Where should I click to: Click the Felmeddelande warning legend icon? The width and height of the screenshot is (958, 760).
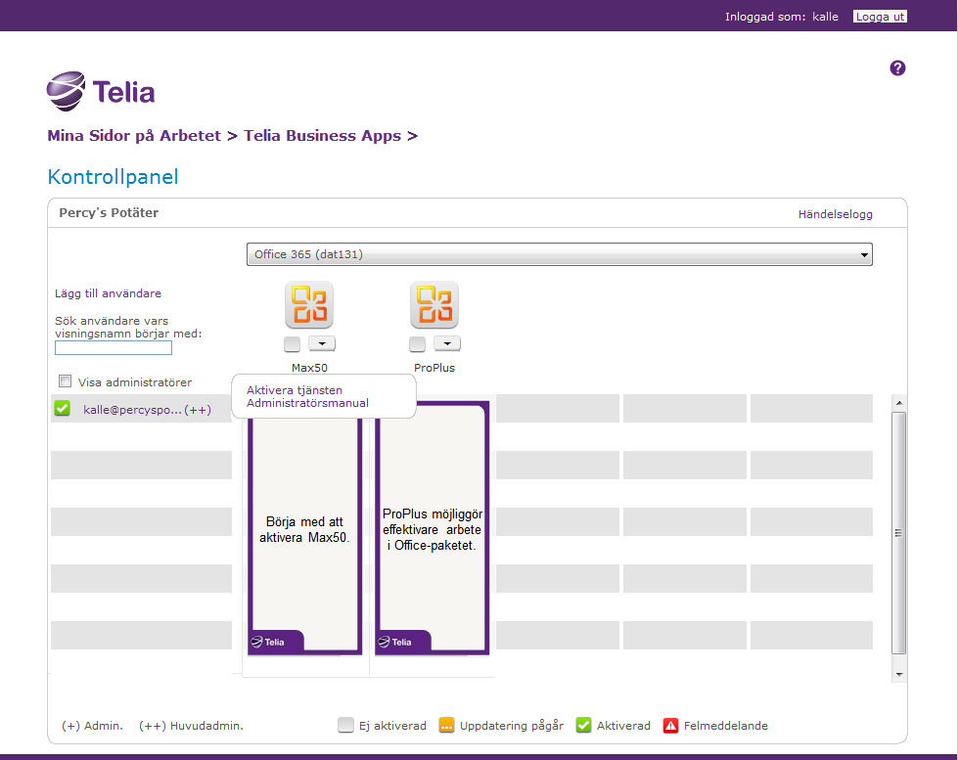click(671, 725)
